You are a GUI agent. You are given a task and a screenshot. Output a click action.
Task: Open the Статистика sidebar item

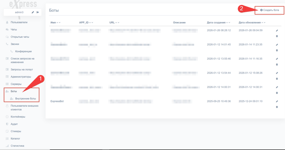click(18, 146)
